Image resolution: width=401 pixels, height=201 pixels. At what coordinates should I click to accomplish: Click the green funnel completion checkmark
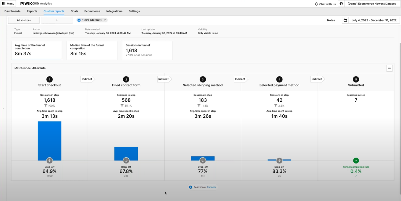point(356,161)
